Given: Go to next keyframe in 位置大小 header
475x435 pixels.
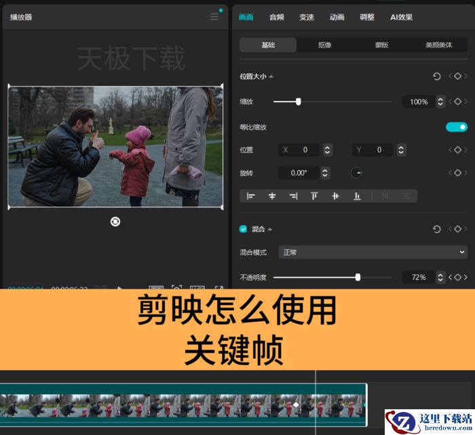Looking at the screenshot, I should pos(465,77).
